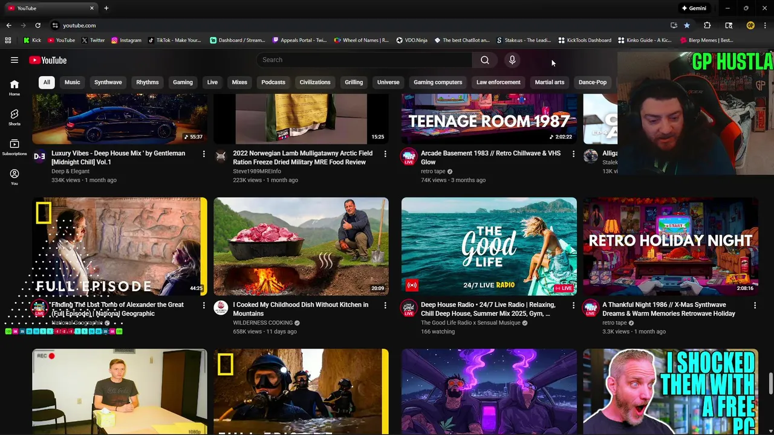Select the All filter chip
774x435 pixels.
[x=47, y=82]
